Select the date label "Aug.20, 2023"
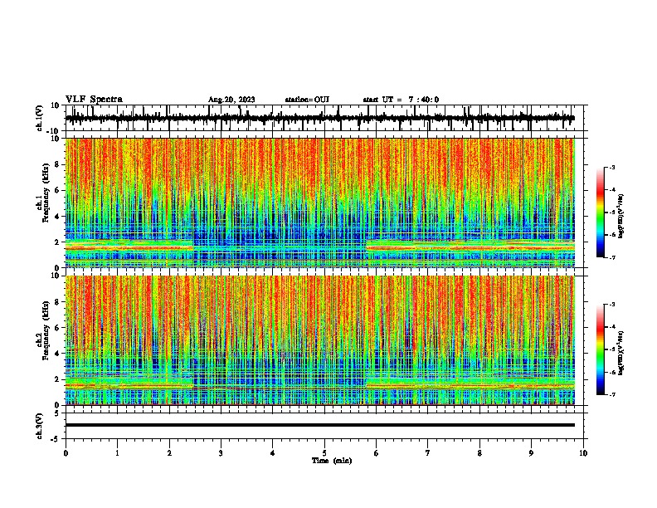Viewport: 657px width, 508px height. pos(231,100)
